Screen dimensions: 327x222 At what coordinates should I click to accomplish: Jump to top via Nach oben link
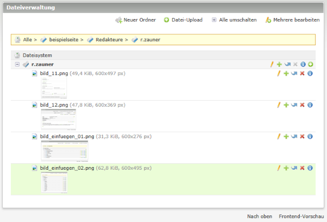point(259,216)
